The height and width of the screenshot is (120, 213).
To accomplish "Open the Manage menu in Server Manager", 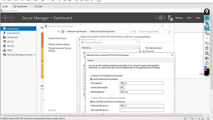I will pos(179,18).
